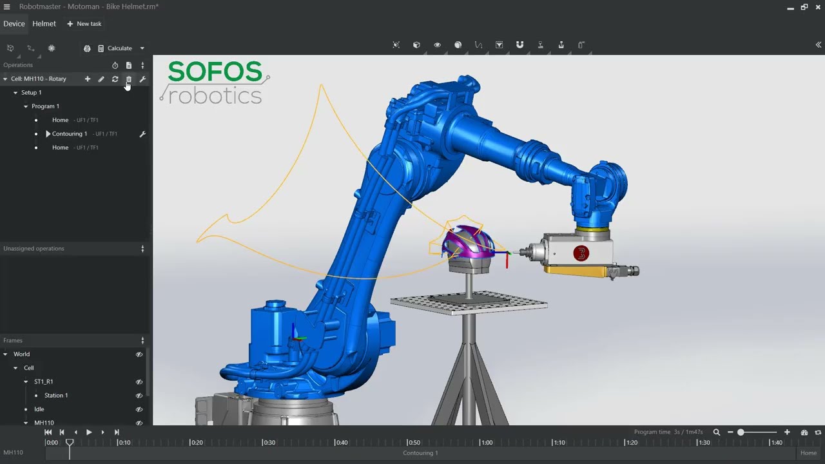
Task: Skip to start of the simulation
Action: [x=48, y=432]
